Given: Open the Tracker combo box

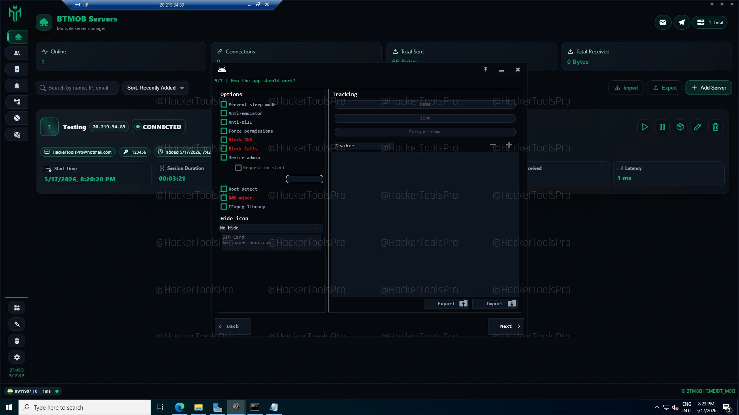Looking at the screenshot, I should tap(364, 146).
